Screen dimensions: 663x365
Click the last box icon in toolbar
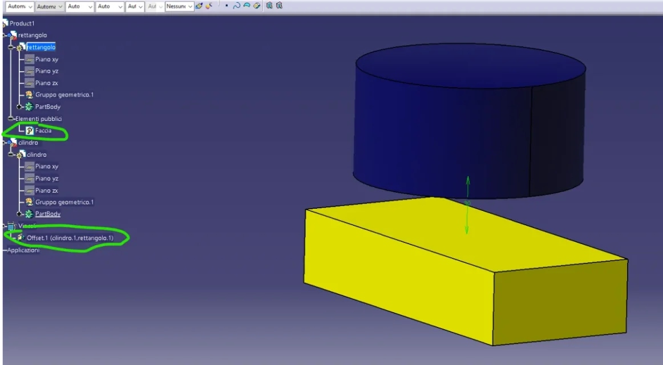click(279, 6)
